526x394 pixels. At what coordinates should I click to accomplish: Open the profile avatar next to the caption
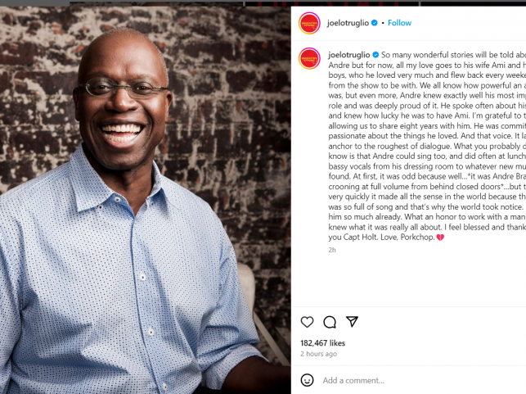(309, 58)
